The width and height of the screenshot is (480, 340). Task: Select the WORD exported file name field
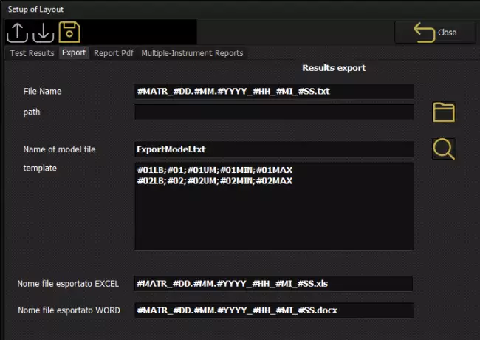coord(273,310)
